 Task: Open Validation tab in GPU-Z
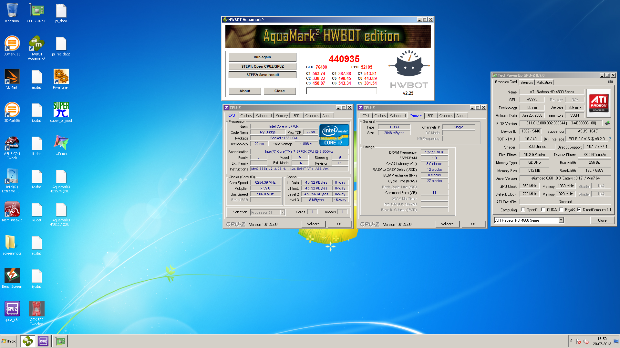tap(544, 82)
